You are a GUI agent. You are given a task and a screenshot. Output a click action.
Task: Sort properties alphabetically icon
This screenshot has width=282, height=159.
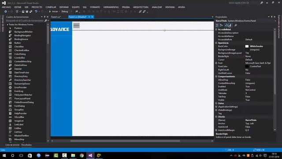[x=221, y=26]
